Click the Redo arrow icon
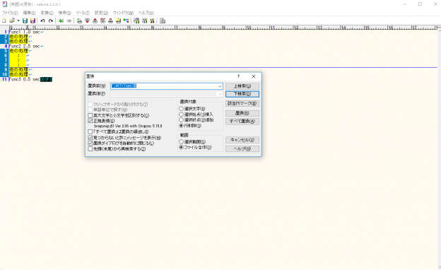Screen dimensions: 441x270 [x=51, y=20]
